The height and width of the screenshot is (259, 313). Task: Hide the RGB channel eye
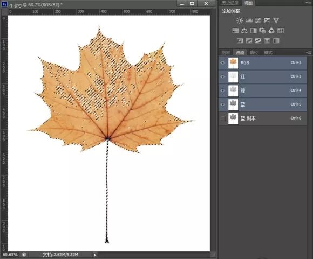point(222,63)
